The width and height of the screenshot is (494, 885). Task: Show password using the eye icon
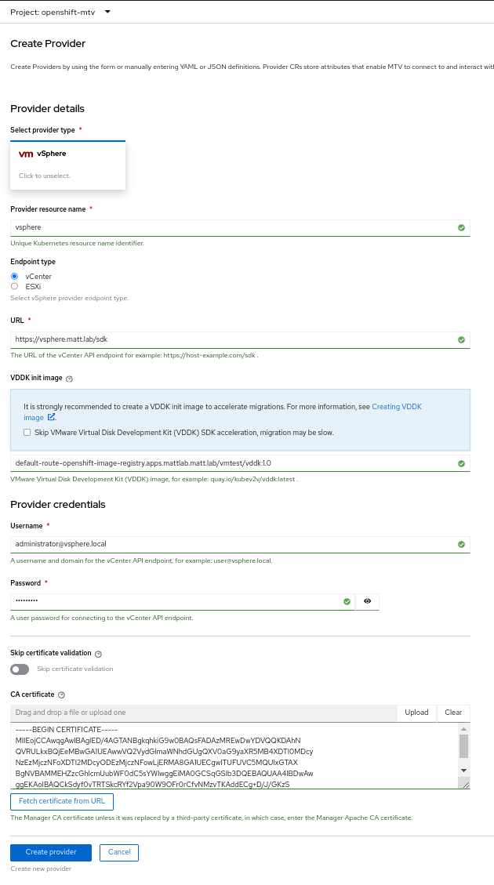368,602
